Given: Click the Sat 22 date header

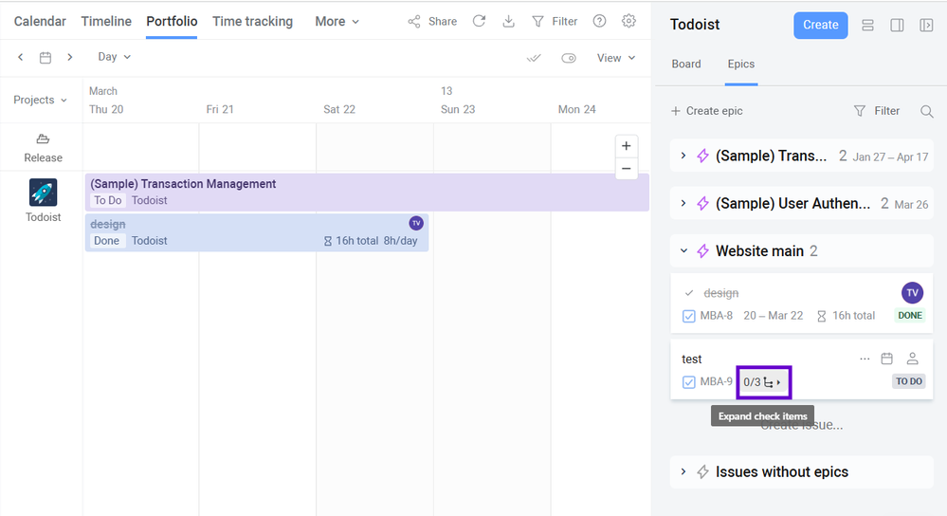Looking at the screenshot, I should click(x=339, y=109).
